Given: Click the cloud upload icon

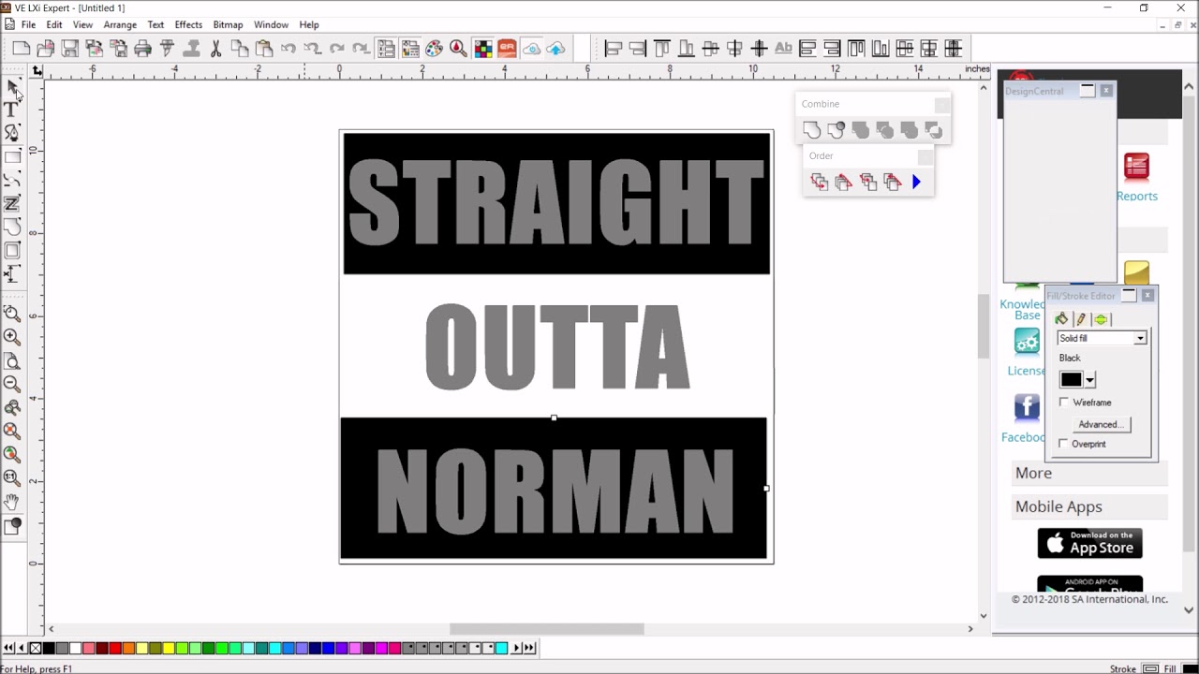Looking at the screenshot, I should tap(555, 49).
